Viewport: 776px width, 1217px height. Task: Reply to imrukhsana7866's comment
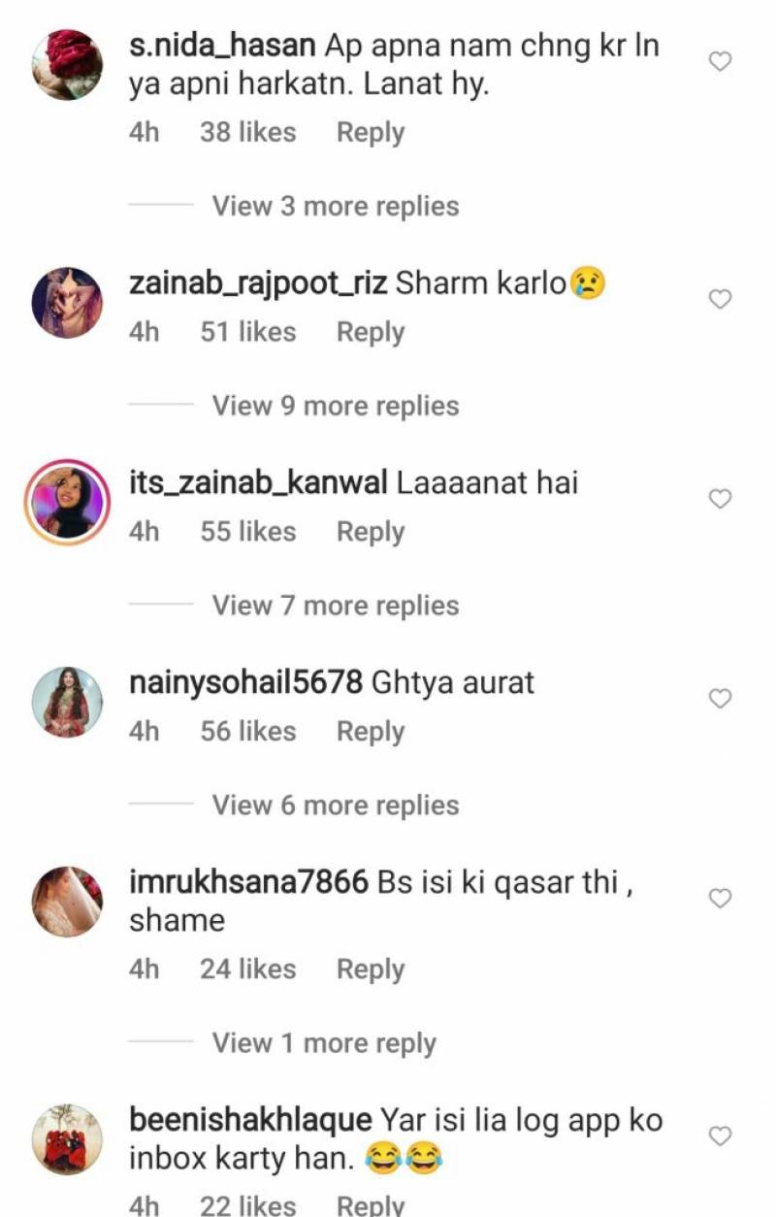[371, 970]
